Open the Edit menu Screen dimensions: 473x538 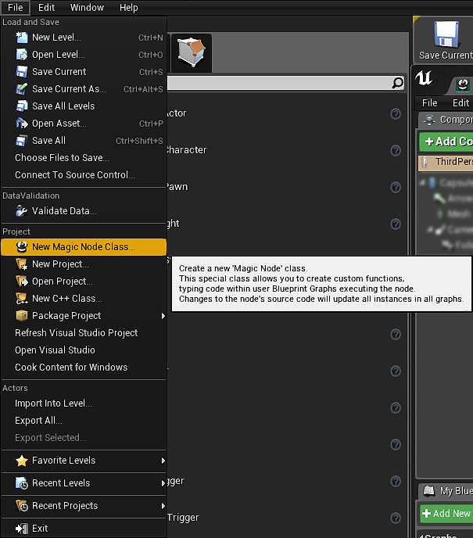click(x=46, y=8)
